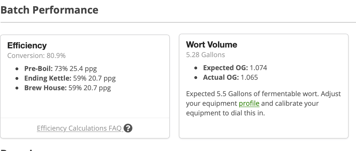Click the Brew House label
The image size is (356, 151).
click(46, 88)
